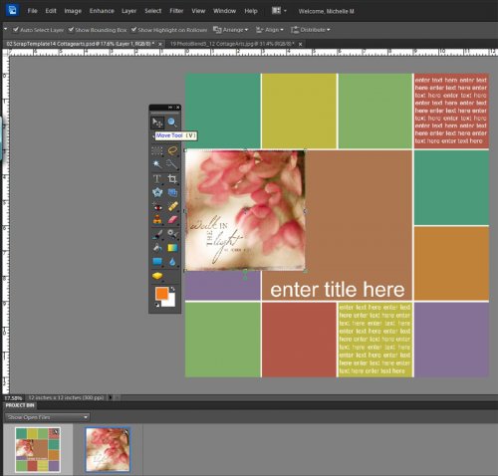Click the Project Bin panel header
498x476 pixels.
(20, 405)
